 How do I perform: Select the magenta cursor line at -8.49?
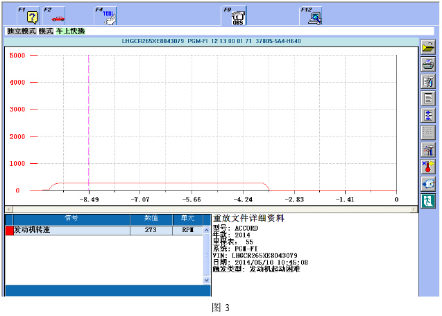[89, 123]
